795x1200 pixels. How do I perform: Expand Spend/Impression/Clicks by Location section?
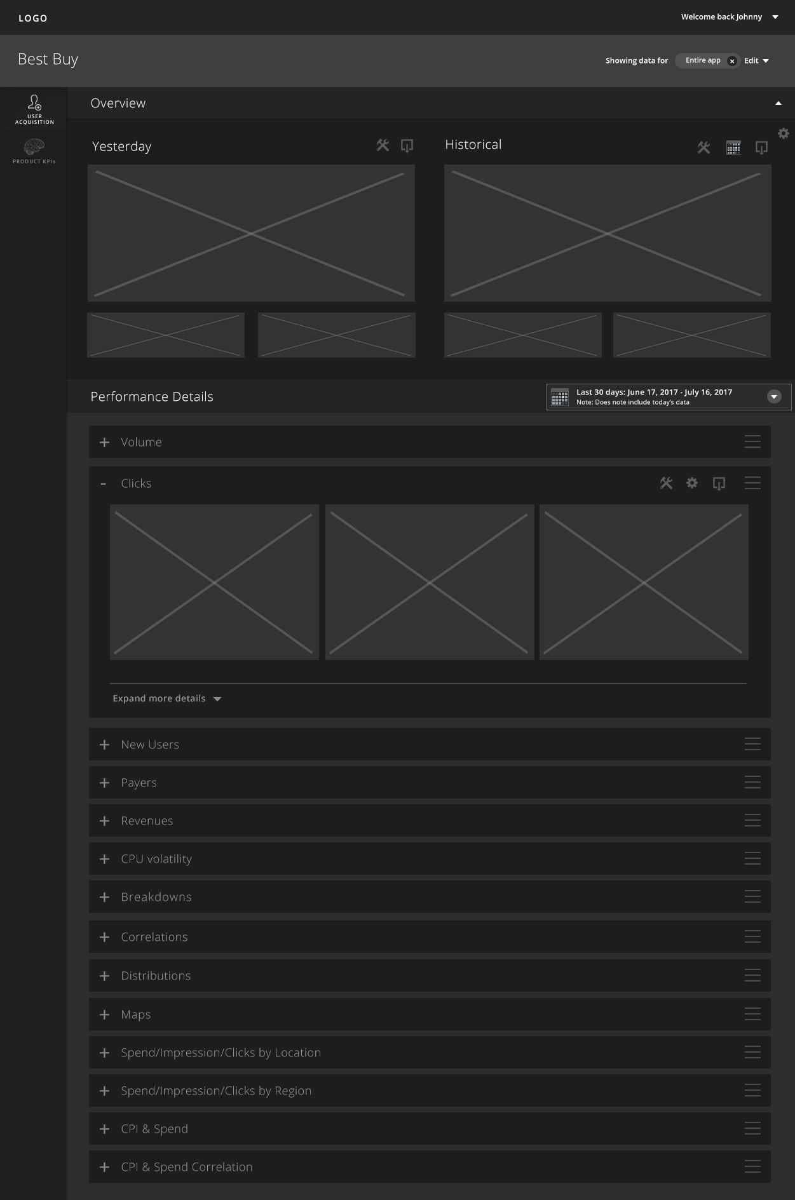pyautogui.click(x=105, y=1053)
